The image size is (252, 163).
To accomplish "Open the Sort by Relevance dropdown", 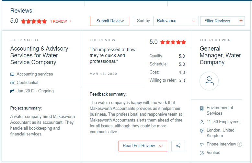I will 176,21.
